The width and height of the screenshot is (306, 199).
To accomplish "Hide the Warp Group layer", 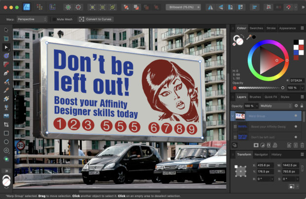I will pyautogui.click(x=296, y=116).
